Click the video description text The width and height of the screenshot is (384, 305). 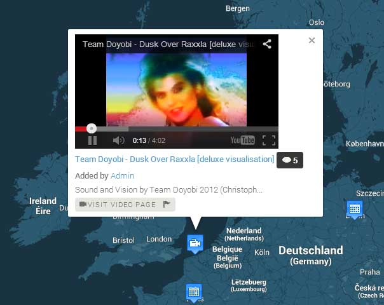coord(168,190)
